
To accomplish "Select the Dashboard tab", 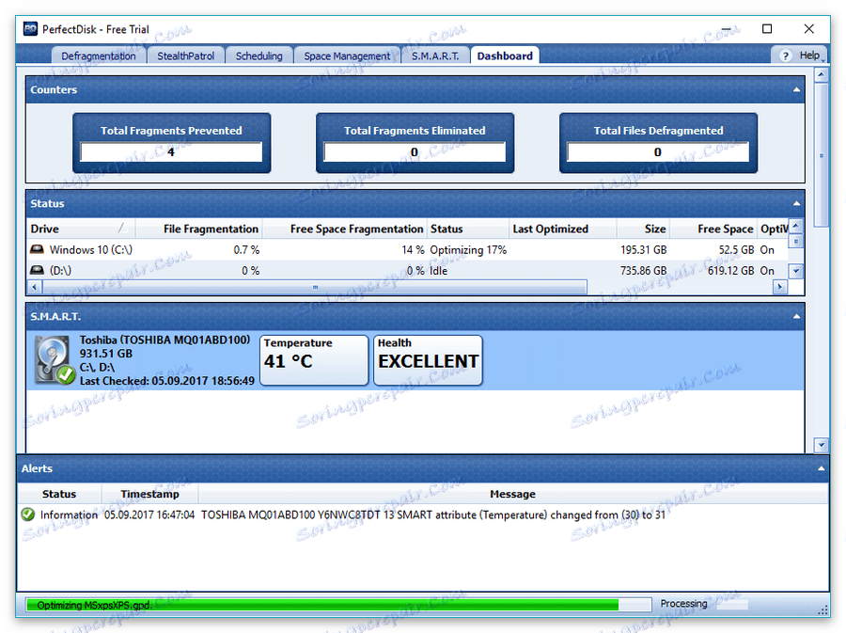I will click(x=505, y=55).
